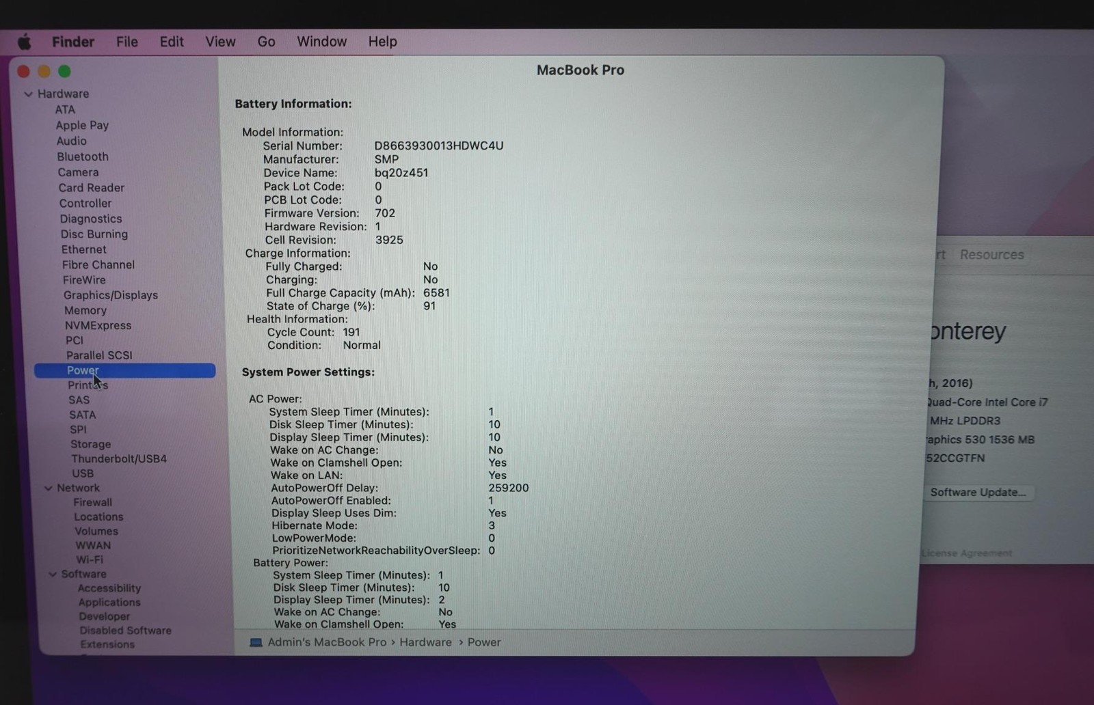This screenshot has width=1094, height=705.
Task: Open the Window menu
Action: (x=321, y=42)
